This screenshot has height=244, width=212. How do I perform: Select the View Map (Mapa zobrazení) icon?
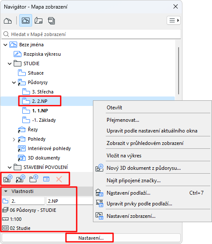(26, 21)
